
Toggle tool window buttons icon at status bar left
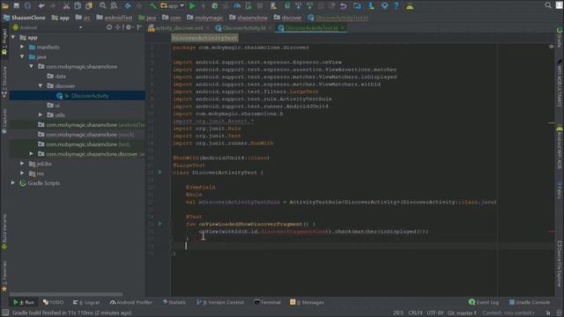tap(5, 313)
